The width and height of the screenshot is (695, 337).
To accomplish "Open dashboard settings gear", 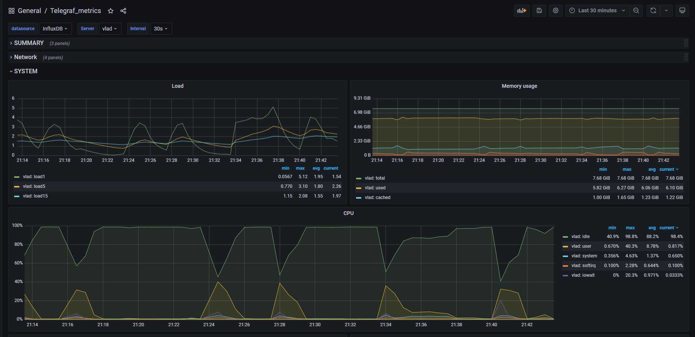I will (x=556, y=10).
